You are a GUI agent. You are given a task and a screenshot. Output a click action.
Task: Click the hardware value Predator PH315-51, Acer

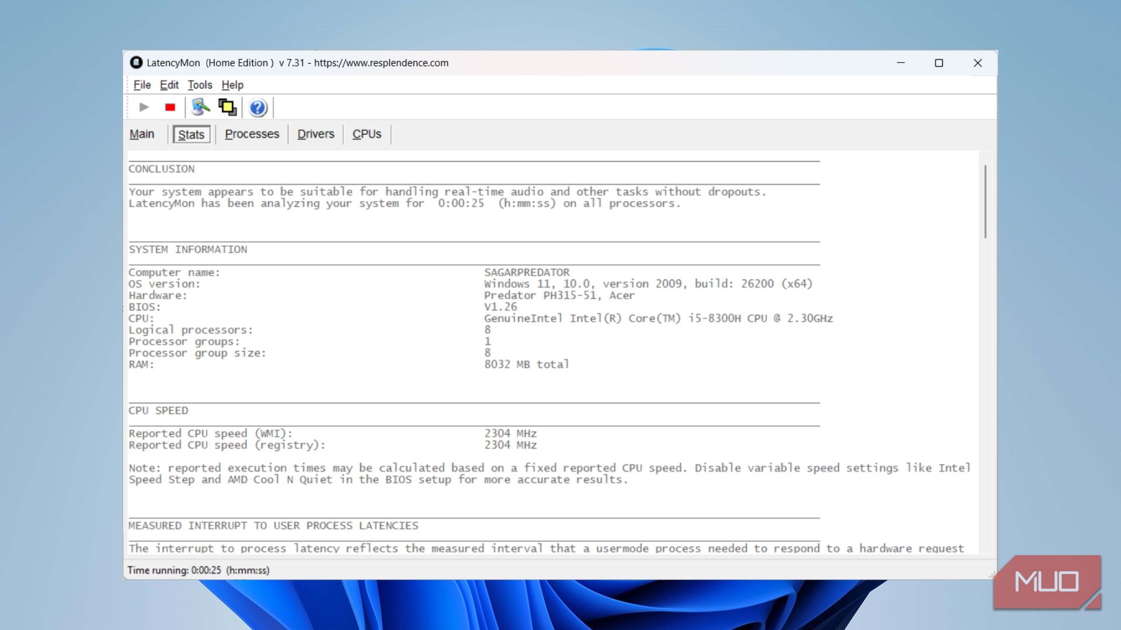(x=559, y=296)
